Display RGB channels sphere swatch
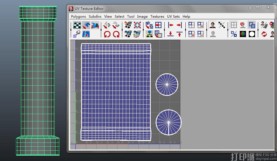 point(243,34)
